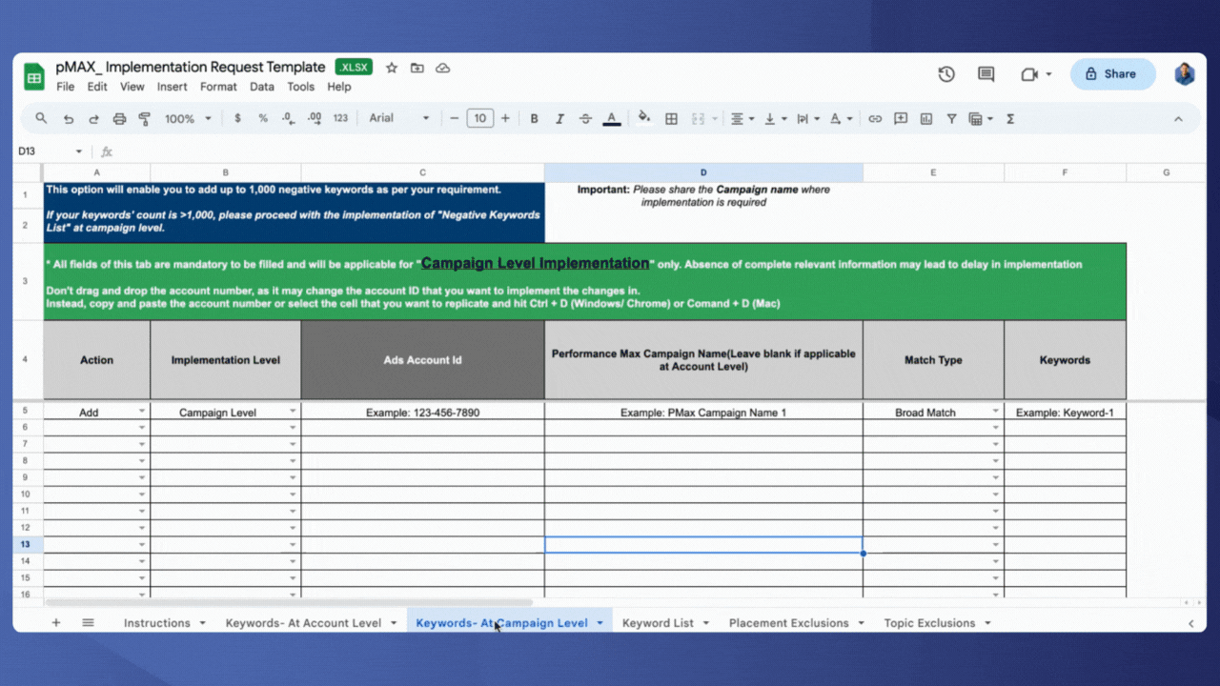Click the insert link icon
Image resolution: width=1220 pixels, height=686 pixels.
(875, 119)
